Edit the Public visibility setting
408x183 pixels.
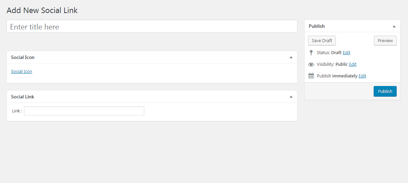click(x=353, y=64)
